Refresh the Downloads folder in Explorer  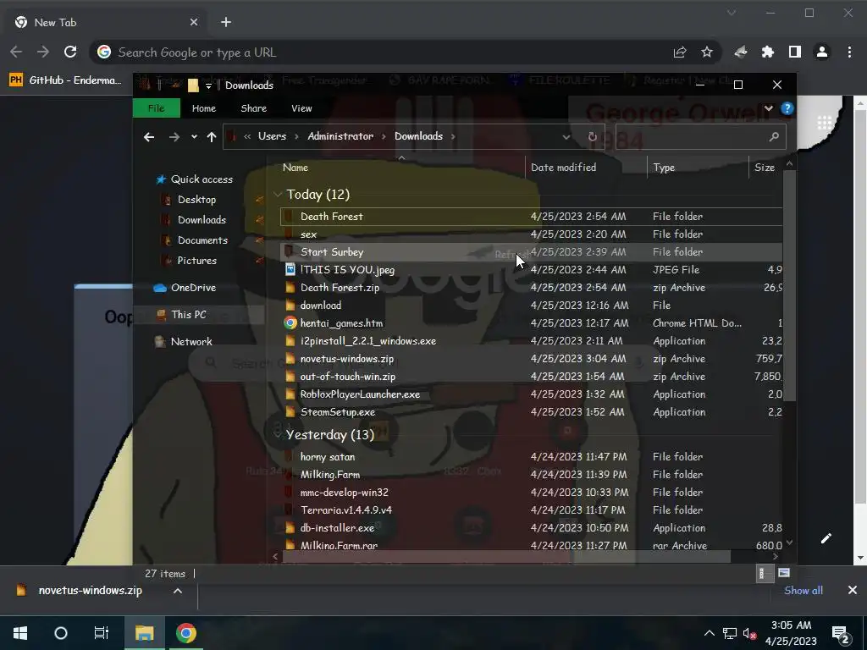click(x=592, y=136)
